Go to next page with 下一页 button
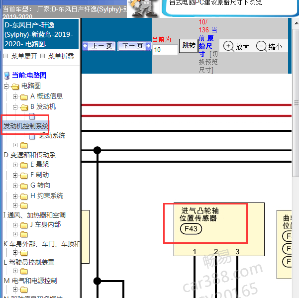299x298 pixels. (134, 46)
